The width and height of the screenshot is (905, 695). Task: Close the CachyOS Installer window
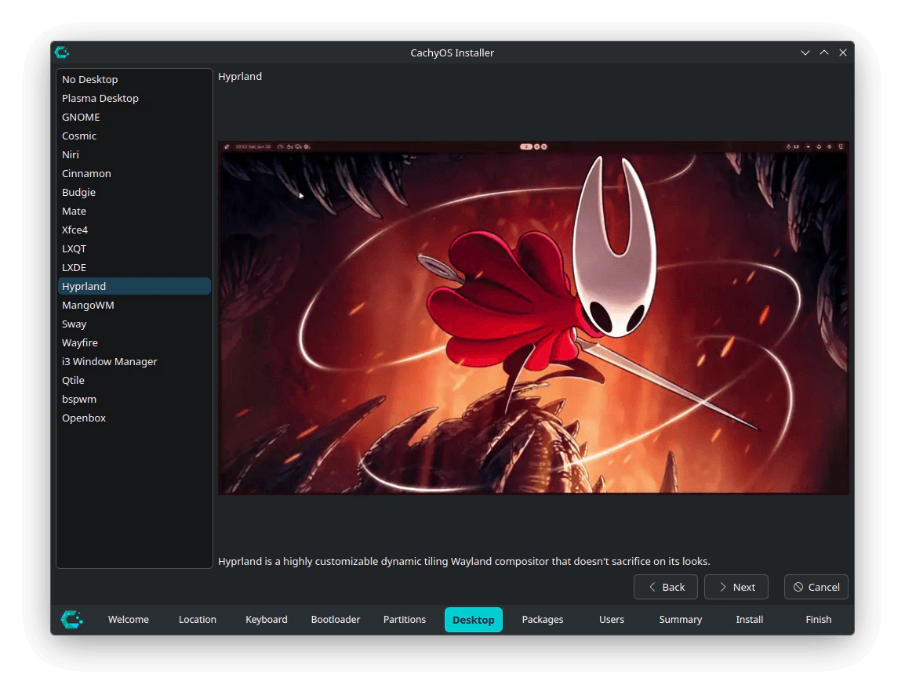coord(843,52)
